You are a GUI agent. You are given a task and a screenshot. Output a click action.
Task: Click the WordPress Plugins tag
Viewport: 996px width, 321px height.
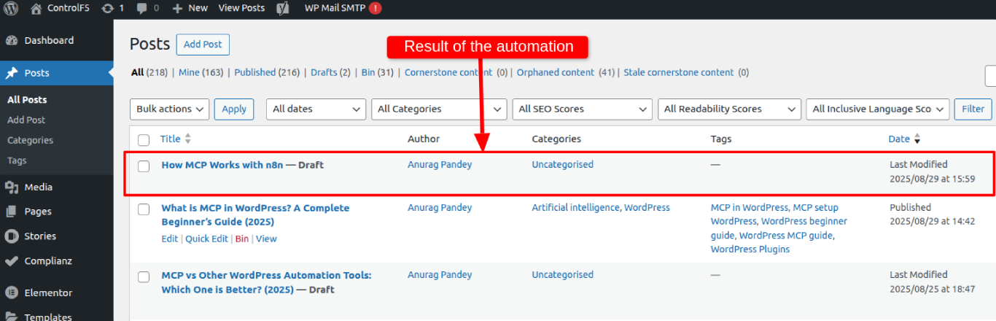(750, 250)
